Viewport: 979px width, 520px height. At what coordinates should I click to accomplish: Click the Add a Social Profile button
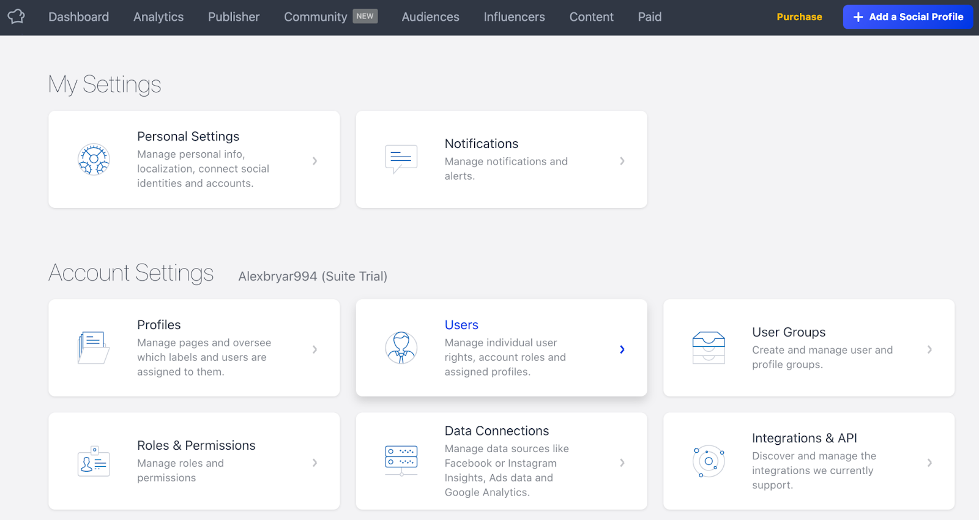pos(908,17)
